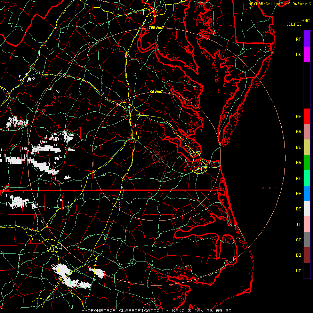Select the GC gray legend swatch
Image resolution: width=313 pixels, height=313 pixels.
pos(307,240)
